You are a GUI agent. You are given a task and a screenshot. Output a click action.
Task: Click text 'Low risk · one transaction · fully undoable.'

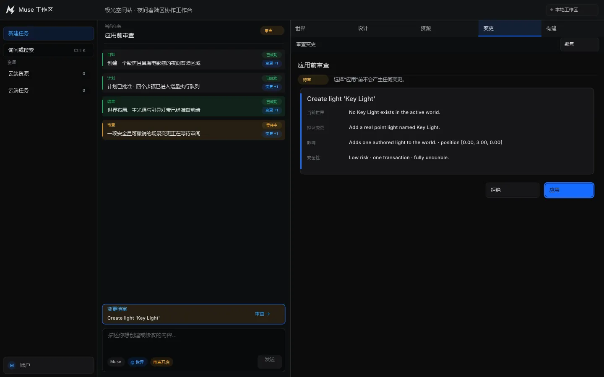tap(399, 158)
